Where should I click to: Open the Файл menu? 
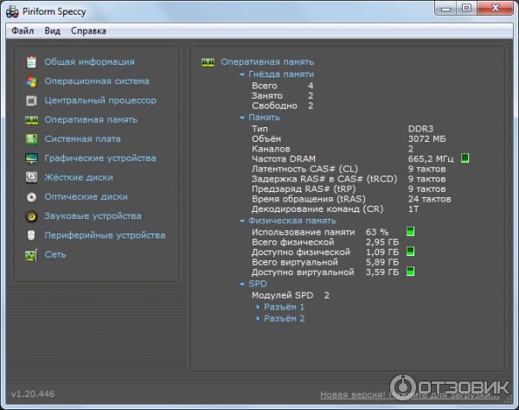coord(23,30)
